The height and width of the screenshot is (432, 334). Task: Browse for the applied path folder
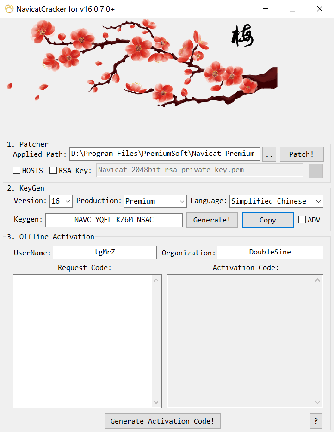coord(269,154)
